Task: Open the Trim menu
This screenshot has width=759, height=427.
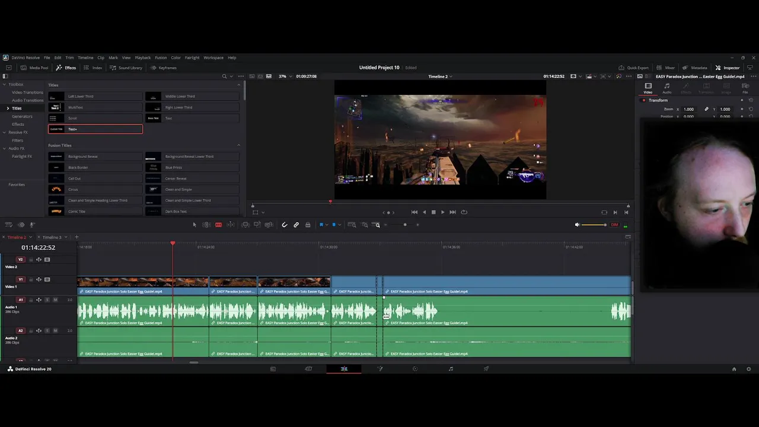Action: [69, 58]
